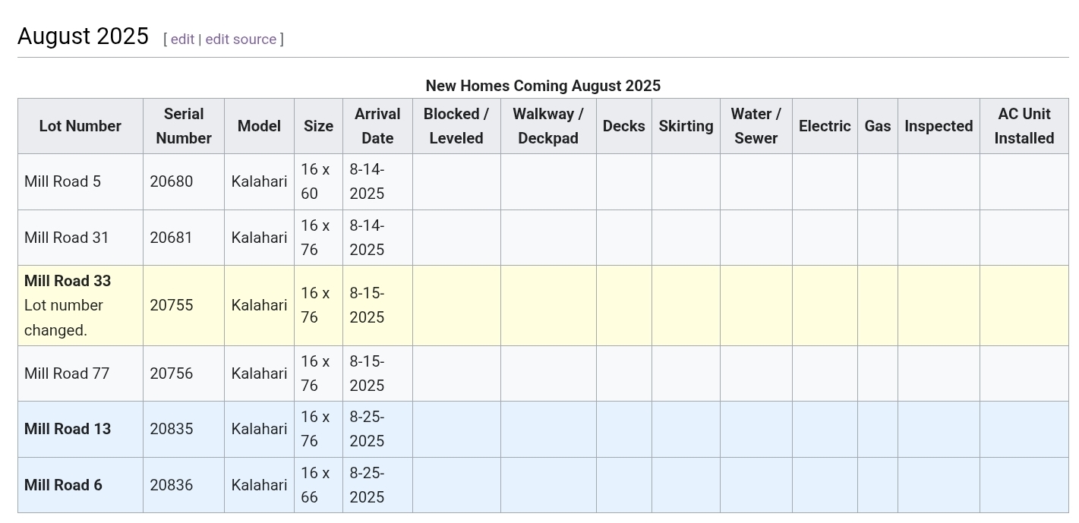Click the table caption New Homes Coming
The image size is (1079, 523).
(543, 86)
